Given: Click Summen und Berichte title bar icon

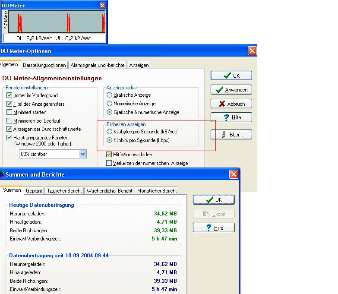Looking at the screenshot, I should (2, 174).
